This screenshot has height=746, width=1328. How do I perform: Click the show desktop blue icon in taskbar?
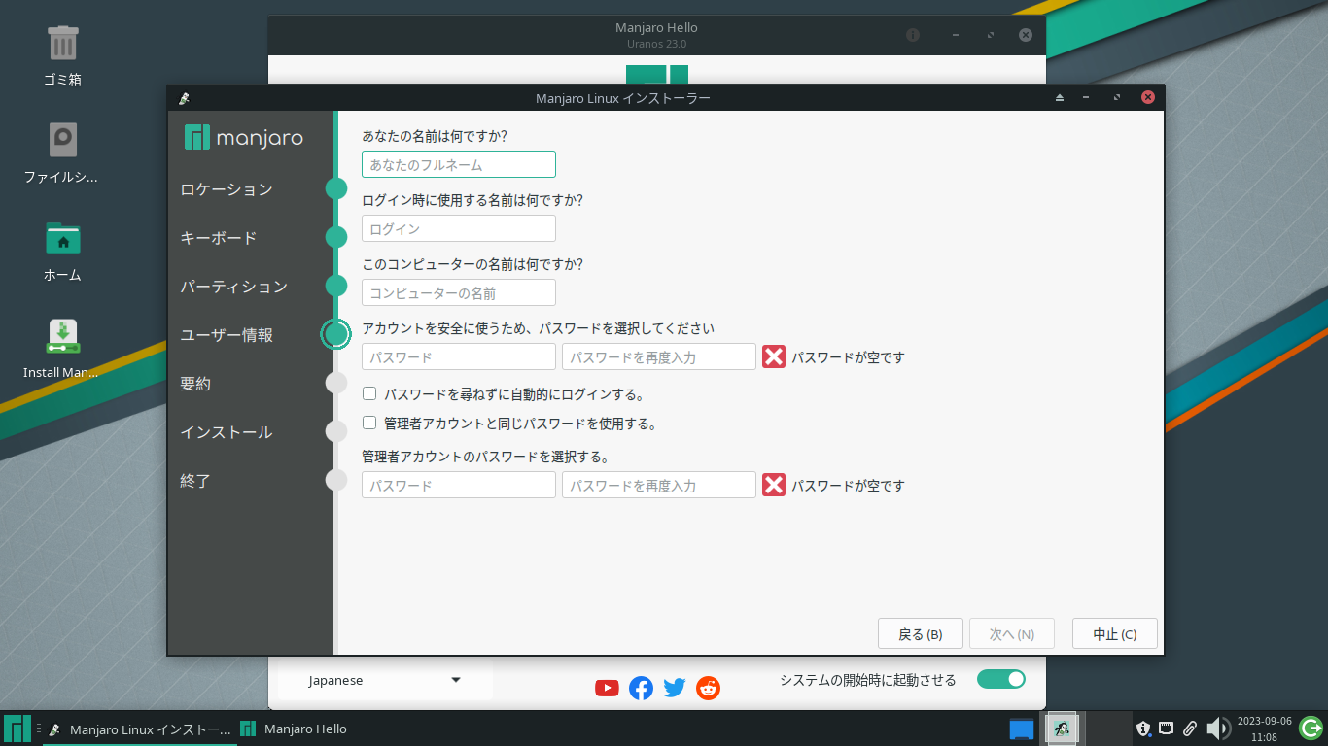click(1021, 729)
